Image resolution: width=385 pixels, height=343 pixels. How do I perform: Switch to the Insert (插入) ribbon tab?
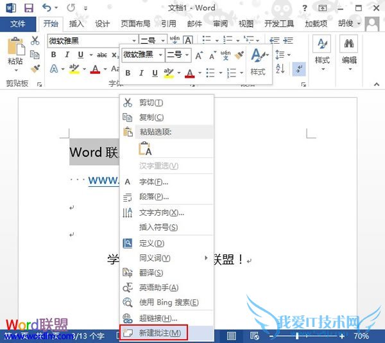(76, 24)
